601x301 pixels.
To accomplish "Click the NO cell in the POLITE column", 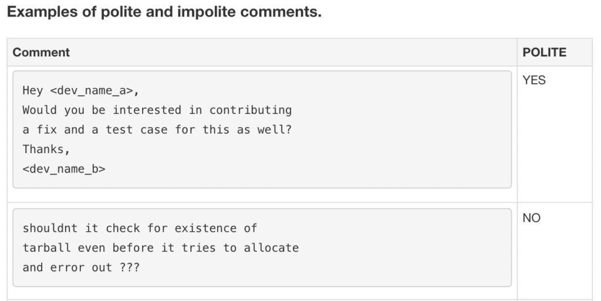I will pos(531,218).
